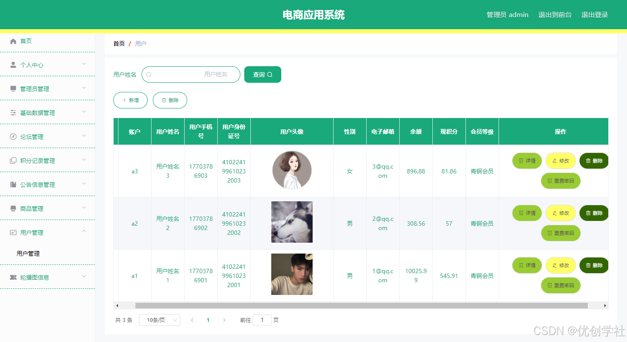627x342 pixels.
Task: Open 轮播图信息 sidebar menu
Action: (x=47, y=278)
